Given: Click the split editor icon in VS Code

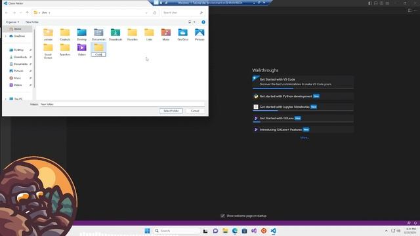Looking at the screenshot, I should (x=409, y=10).
